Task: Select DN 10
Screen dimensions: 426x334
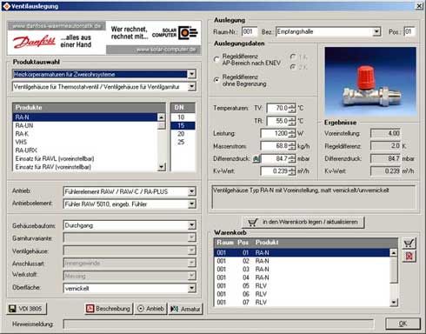Action: click(x=183, y=117)
